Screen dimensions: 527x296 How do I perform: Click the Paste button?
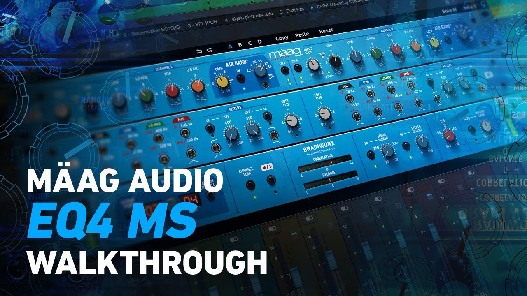pyautogui.click(x=302, y=35)
